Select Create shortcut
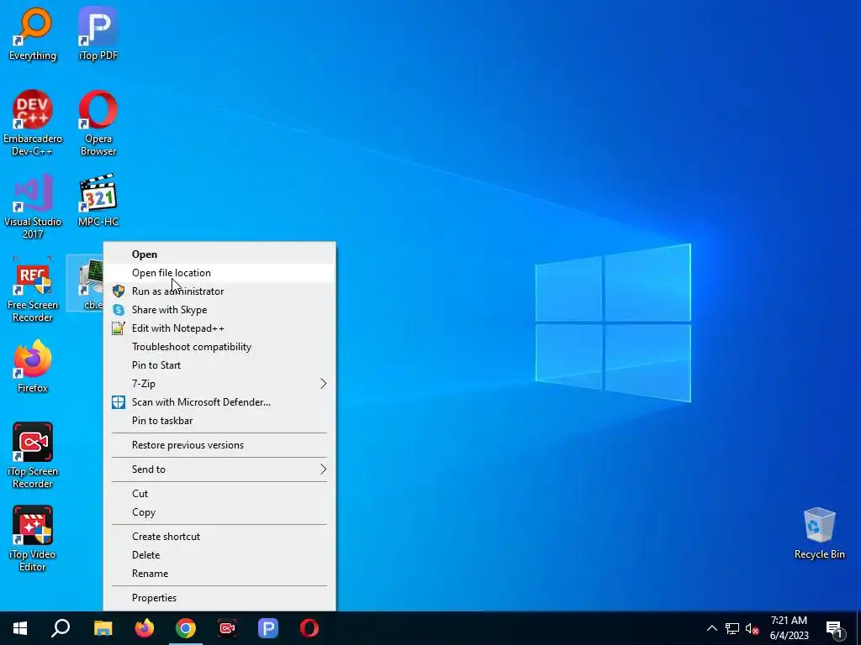861x645 pixels. pyautogui.click(x=219, y=537)
